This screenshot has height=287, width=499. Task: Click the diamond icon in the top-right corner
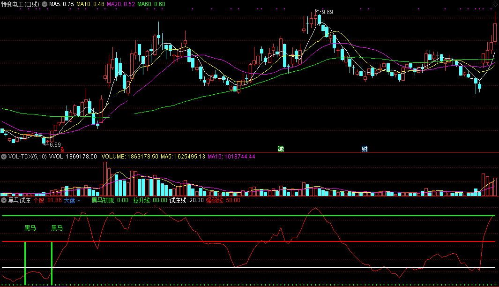coord(496,4)
